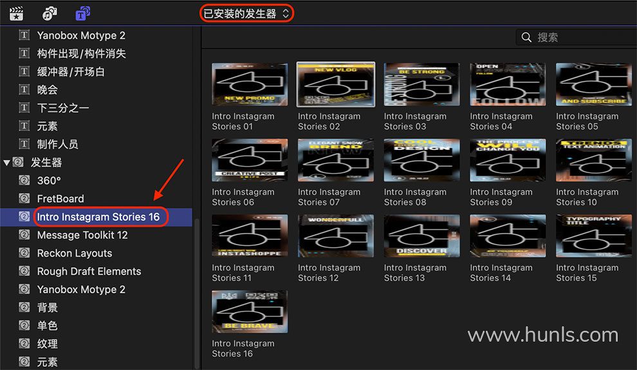Click the sidebar vertical scrollbar

click(x=197, y=293)
